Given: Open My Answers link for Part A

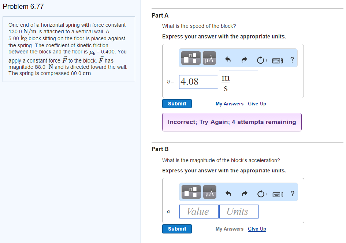Looking at the screenshot, I should coord(229,104).
